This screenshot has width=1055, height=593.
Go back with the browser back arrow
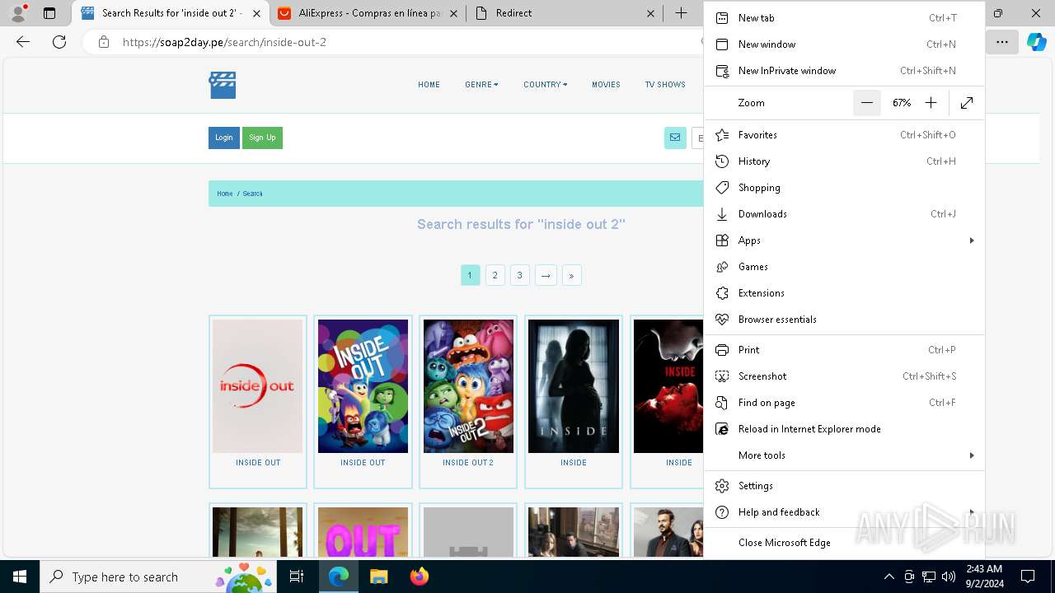tap(23, 42)
